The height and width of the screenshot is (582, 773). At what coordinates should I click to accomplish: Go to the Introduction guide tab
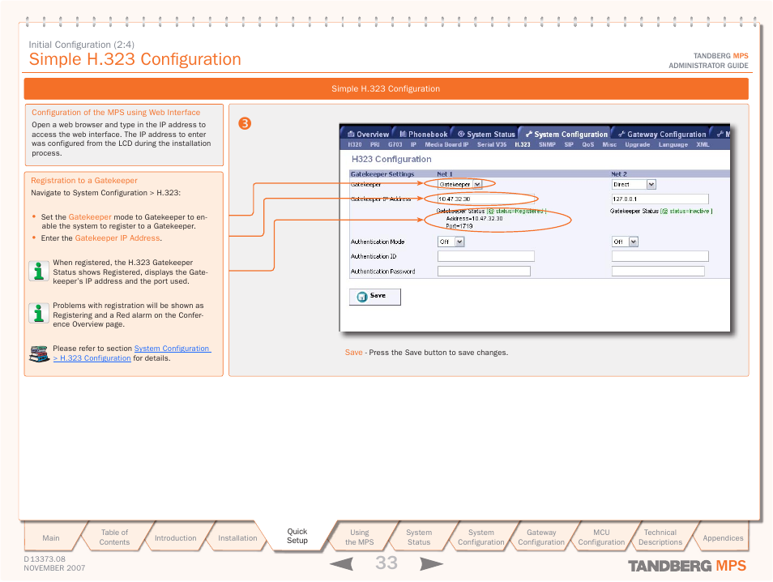[x=176, y=537]
